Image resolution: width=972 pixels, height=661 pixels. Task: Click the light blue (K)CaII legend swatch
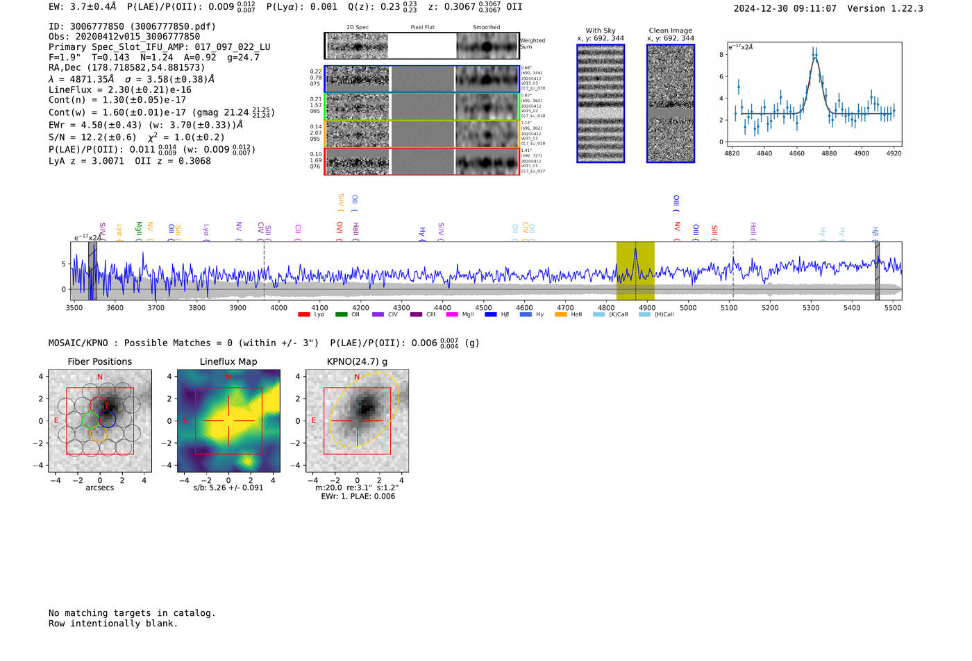tap(598, 315)
